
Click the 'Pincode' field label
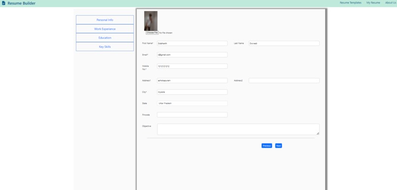(146, 115)
